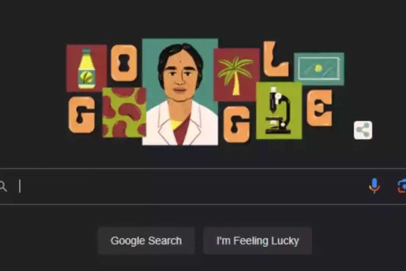This screenshot has height=271, width=406.
Task: Click the Google Search button
Action: (x=146, y=241)
